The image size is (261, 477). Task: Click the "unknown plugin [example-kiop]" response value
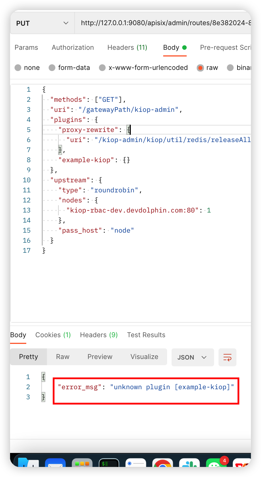[x=172, y=387]
